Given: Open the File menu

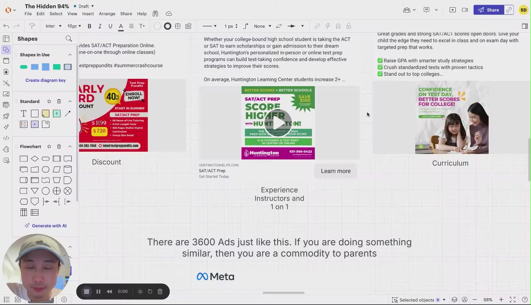Looking at the screenshot, I should click(28, 14).
